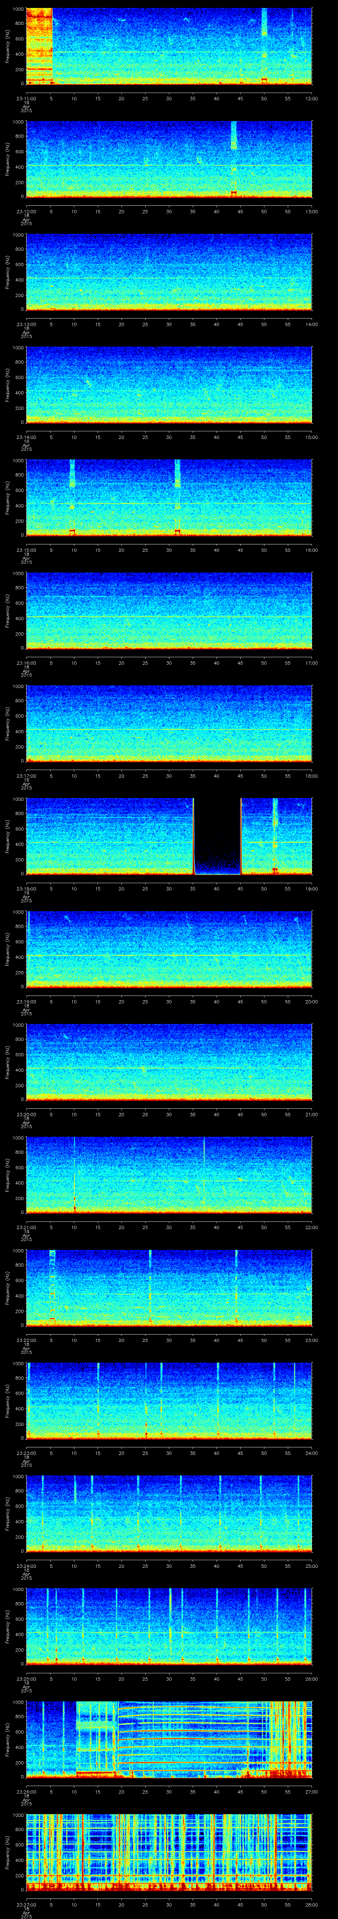Select the spectrogram panel starting at 23:13:00
This screenshot has height=1919, width=338.
(x=169, y=272)
